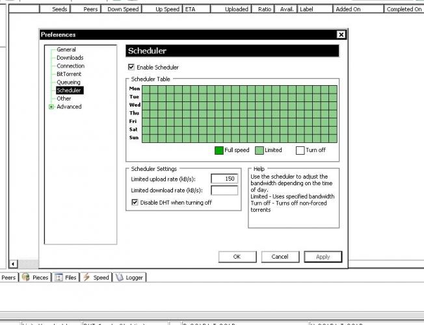Click the Files tab icon

[x=59, y=278]
